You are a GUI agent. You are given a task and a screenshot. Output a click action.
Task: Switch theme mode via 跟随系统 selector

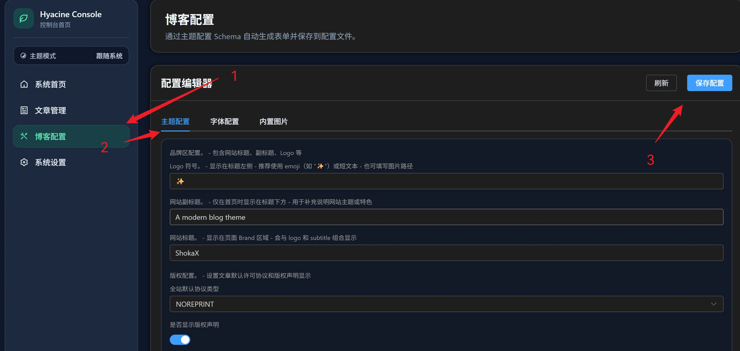point(109,56)
